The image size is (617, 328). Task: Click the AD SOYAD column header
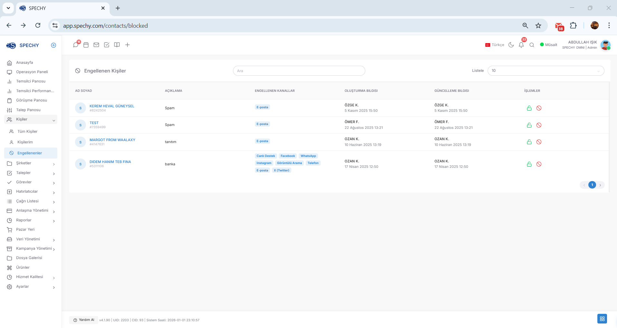pos(84,91)
